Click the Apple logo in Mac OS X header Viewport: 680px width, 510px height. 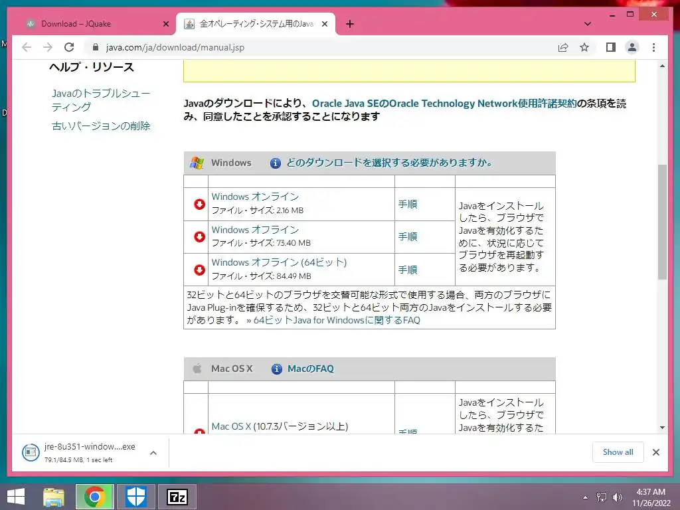(x=197, y=369)
